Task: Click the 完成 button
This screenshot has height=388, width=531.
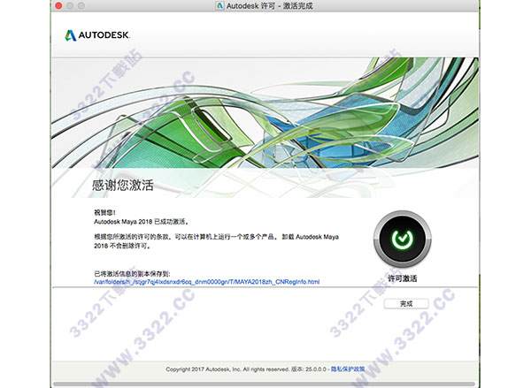Action: point(406,303)
